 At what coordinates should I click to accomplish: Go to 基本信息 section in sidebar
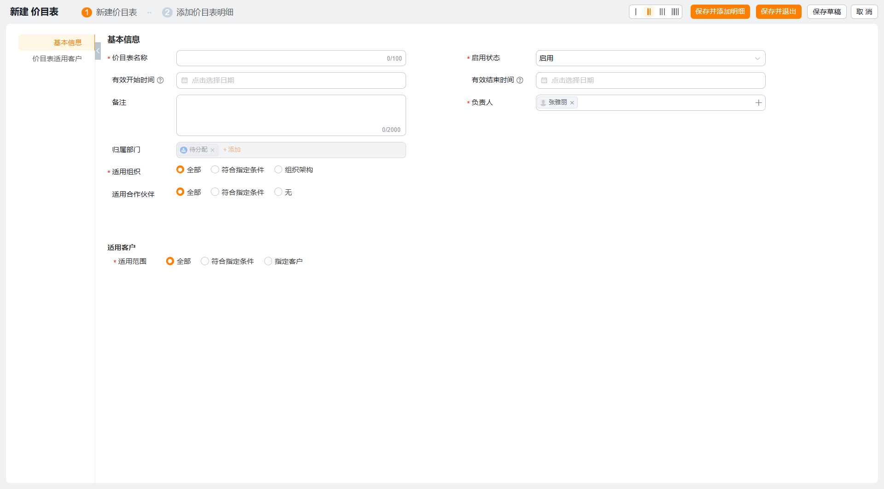[56, 43]
